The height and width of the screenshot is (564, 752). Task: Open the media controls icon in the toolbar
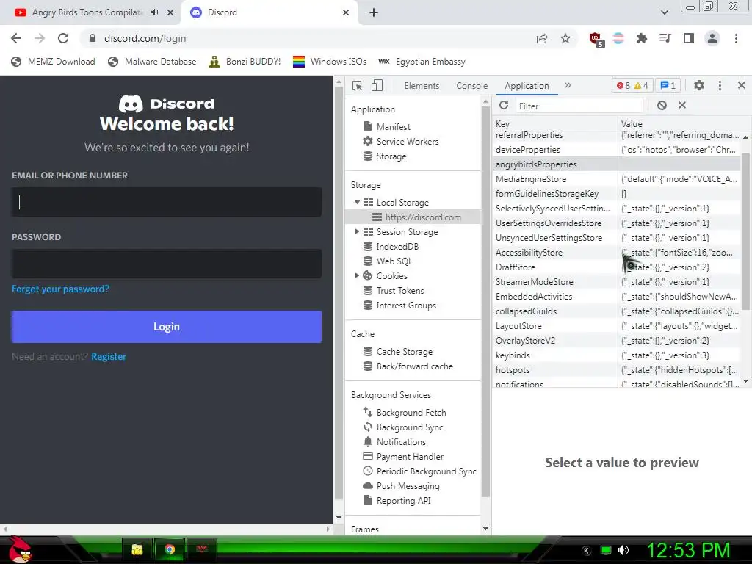tap(665, 38)
